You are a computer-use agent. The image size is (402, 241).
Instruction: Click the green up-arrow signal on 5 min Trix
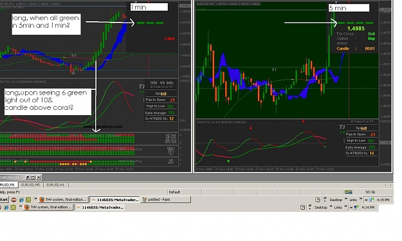(x=228, y=161)
